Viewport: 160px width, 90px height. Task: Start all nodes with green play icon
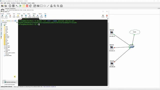point(20,6)
